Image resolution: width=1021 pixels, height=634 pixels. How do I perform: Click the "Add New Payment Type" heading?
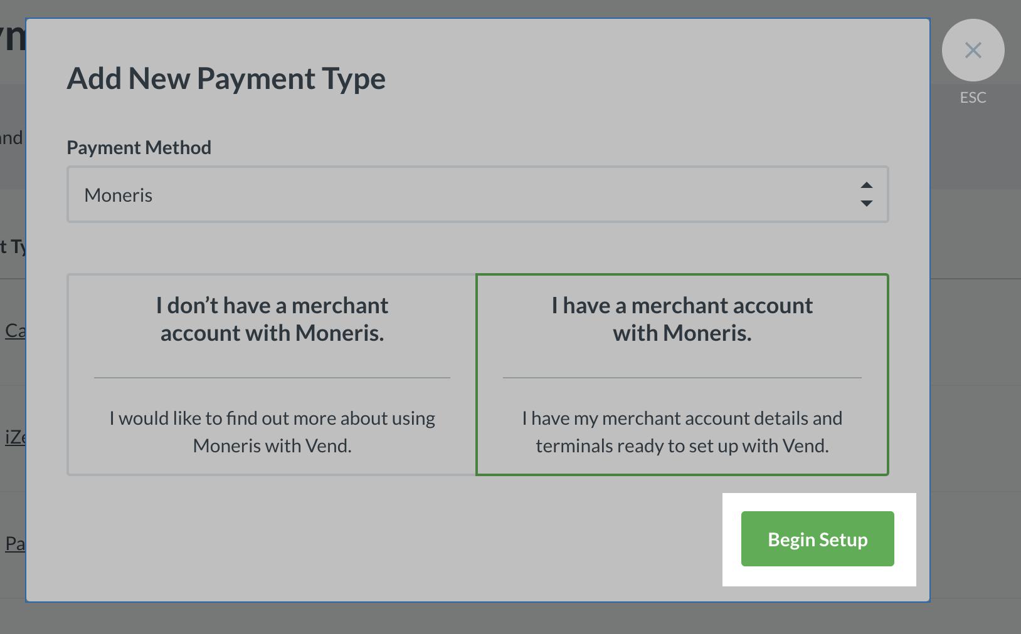coord(226,79)
